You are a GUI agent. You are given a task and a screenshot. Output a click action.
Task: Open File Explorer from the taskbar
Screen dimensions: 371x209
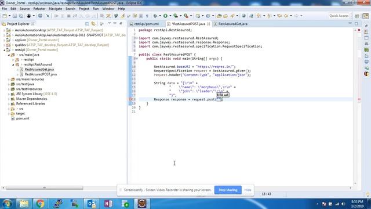[x=23, y=204]
